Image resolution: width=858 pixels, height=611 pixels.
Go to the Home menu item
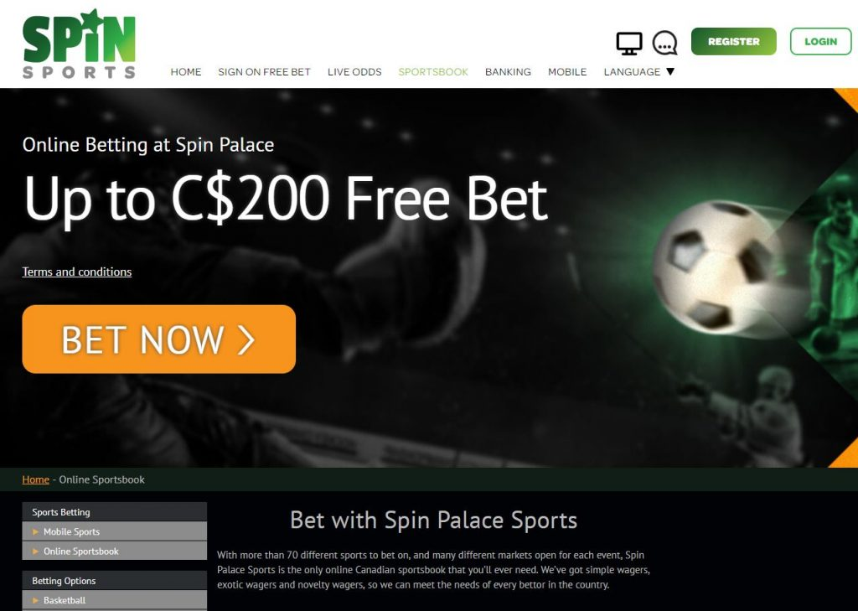tap(186, 72)
